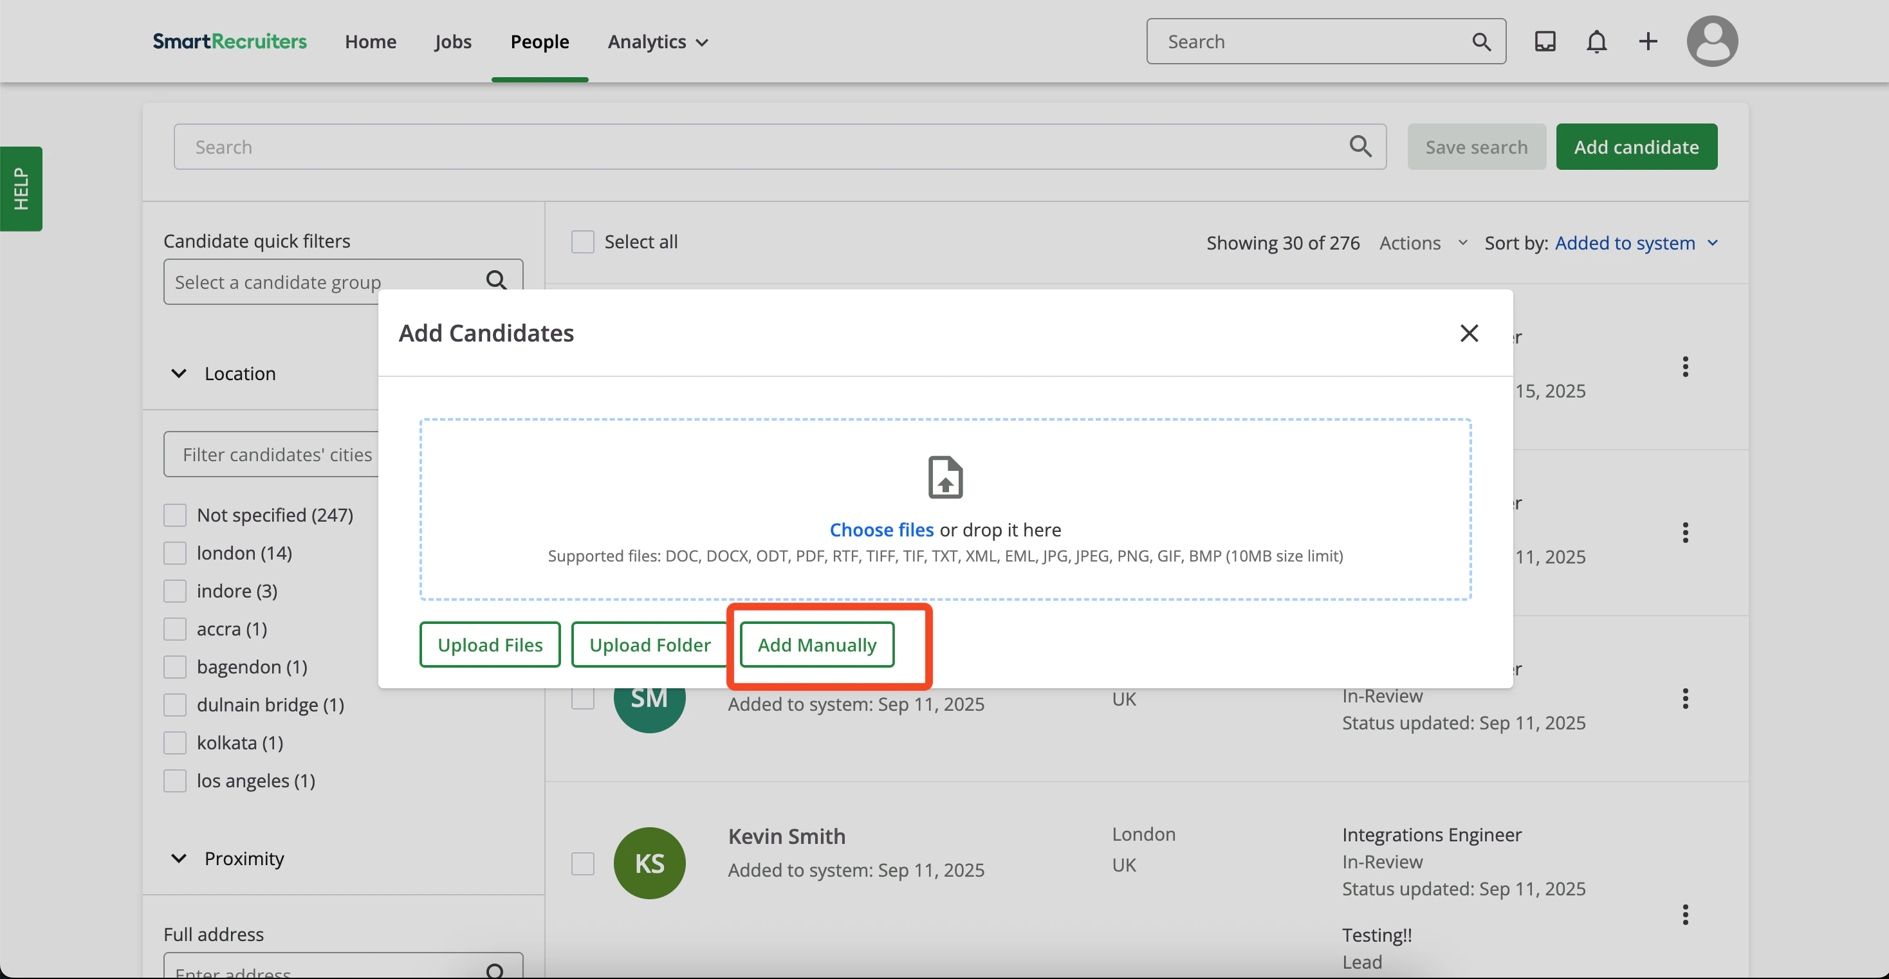1889x979 pixels.
Task: Open the kebab menu next to Kevin Smith
Action: (1685, 915)
